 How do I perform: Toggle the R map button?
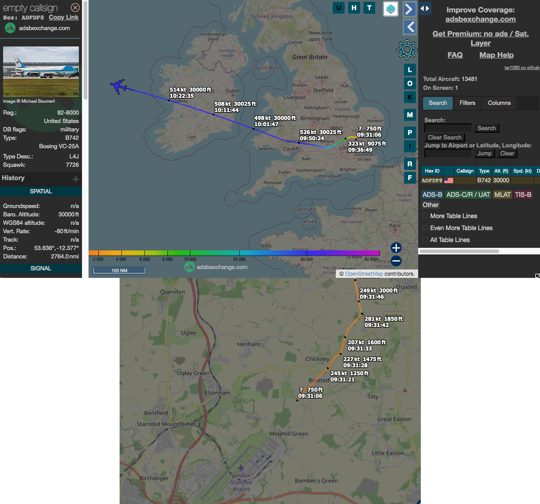[x=410, y=164]
